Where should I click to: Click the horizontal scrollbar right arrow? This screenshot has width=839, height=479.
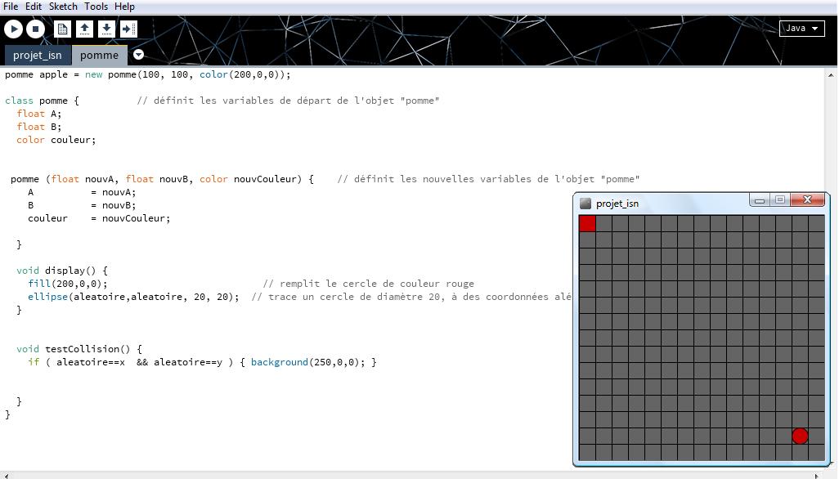817,475
